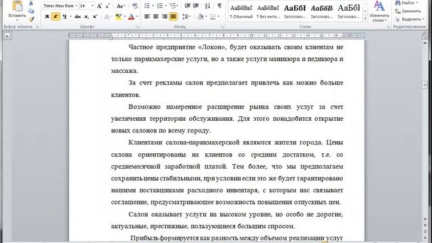Image resolution: width=432 pixels, height=243 pixels.
Task: Open the Select (Выделить) menu
Action: coord(410,20)
